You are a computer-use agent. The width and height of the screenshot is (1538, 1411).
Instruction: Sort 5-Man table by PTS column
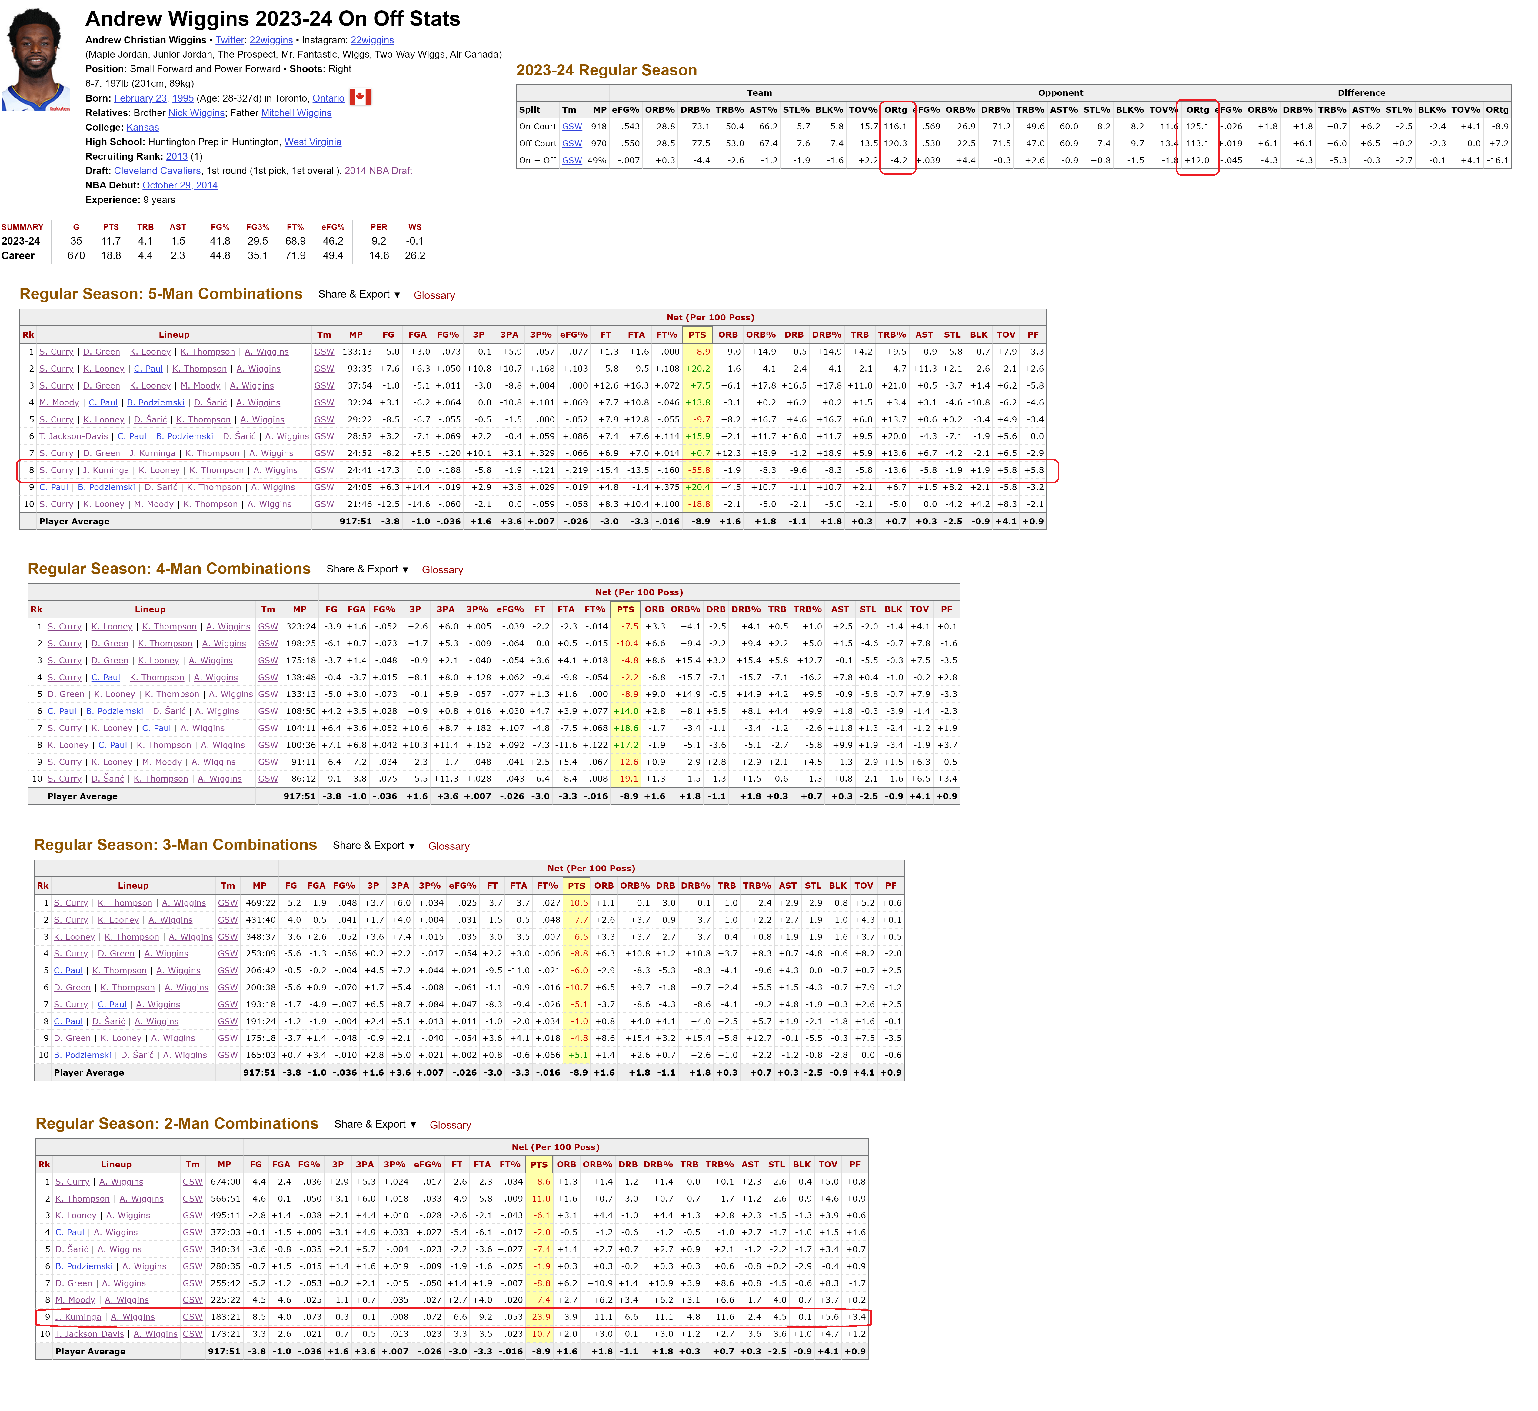pyautogui.click(x=697, y=335)
